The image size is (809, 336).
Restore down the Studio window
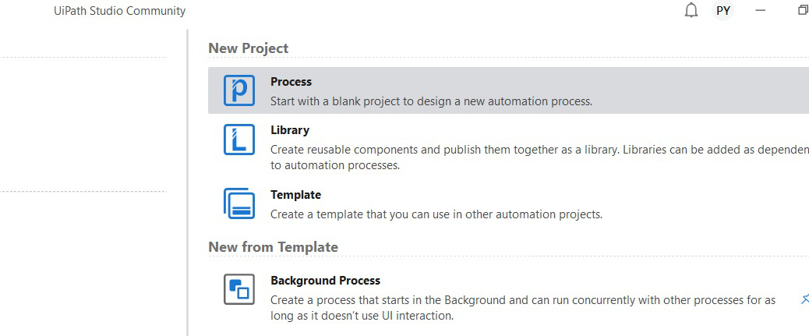coord(802,11)
